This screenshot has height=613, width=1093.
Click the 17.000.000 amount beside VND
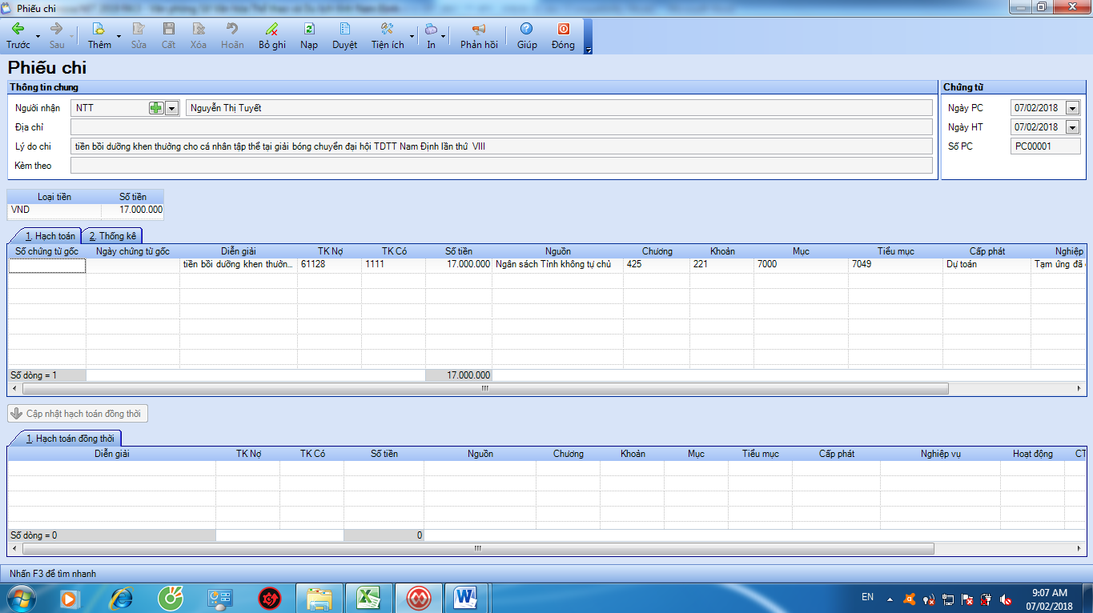[x=133, y=210]
